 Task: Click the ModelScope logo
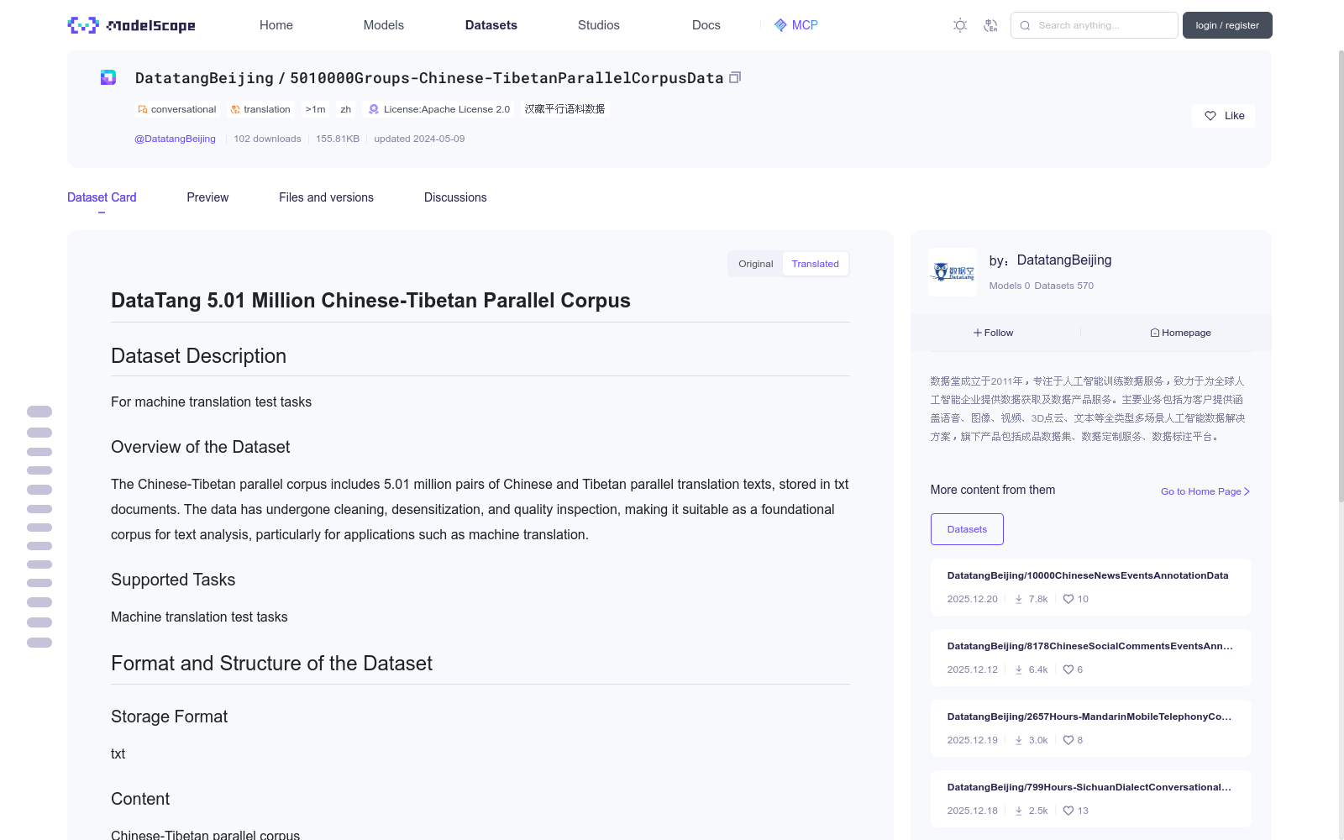[x=132, y=25]
